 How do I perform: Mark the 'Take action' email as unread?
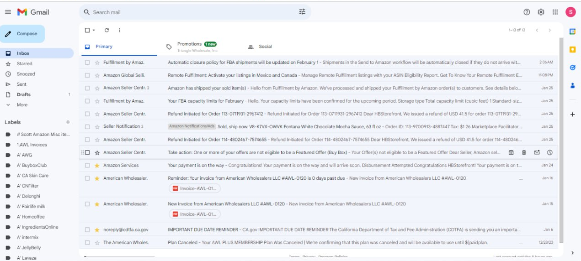537,152
